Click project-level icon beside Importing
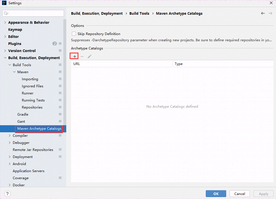The image size is (276, 199). (60, 79)
